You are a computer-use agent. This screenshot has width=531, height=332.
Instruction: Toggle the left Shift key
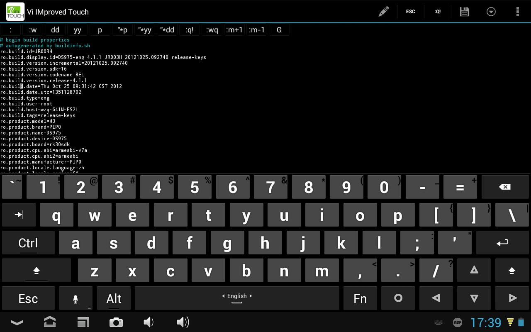tap(37, 271)
